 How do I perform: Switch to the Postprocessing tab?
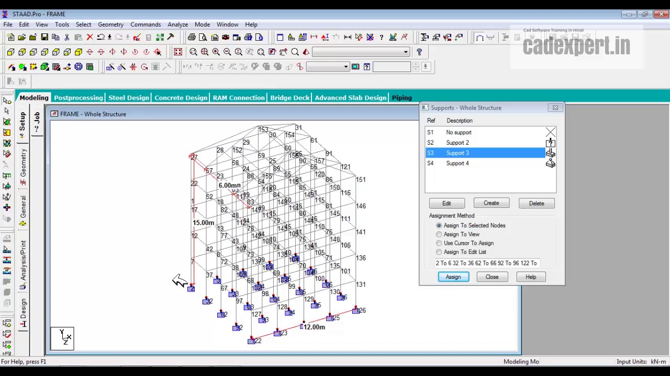pos(79,98)
